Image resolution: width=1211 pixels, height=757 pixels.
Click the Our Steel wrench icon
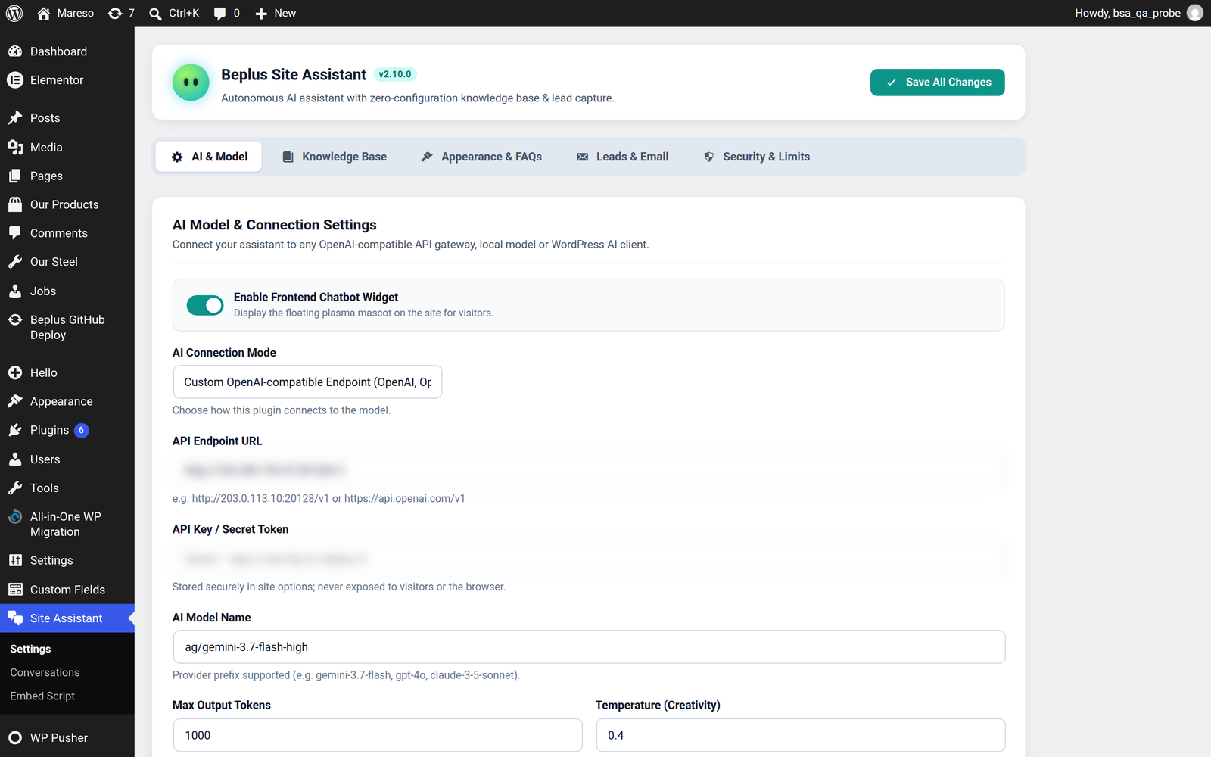pyautogui.click(x=15, y=262)
